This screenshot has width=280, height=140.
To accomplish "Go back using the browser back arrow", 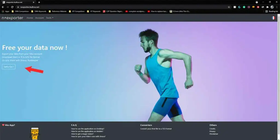I will [x=3, y=7].
